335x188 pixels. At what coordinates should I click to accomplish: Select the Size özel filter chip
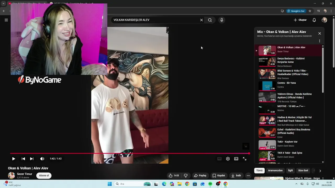click(x=303, y=171)
